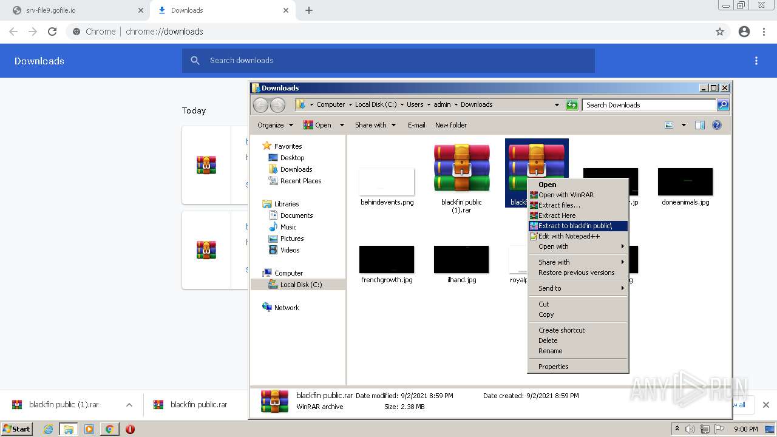
Task: Open the address bar history dropdown
Action: click(x=557, y=105)
